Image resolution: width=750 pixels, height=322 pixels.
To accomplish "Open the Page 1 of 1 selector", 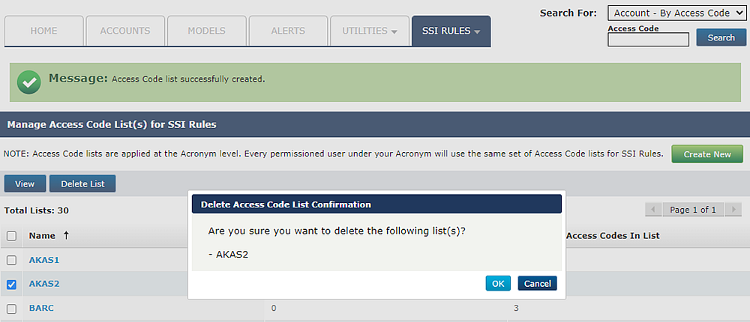I will pos(692,210).
